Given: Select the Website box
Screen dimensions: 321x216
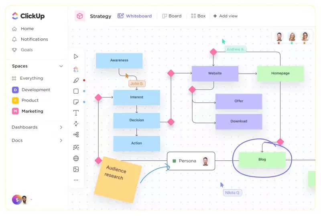Looking at the screenshot, I should point(215,74).
